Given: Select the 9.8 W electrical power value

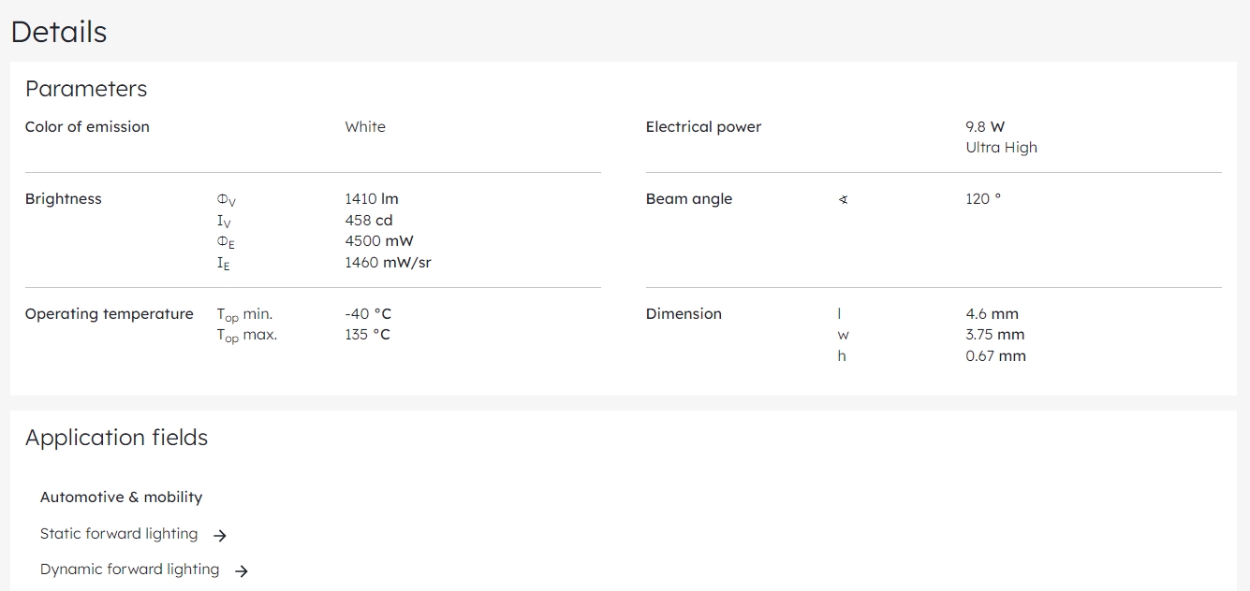Looking at the screenshot, I should click(x=985, y=127).
